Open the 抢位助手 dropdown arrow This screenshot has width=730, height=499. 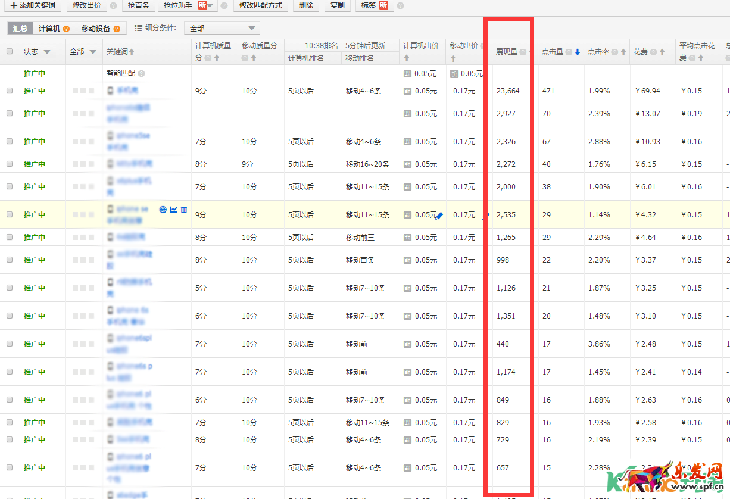pos(210,5)
